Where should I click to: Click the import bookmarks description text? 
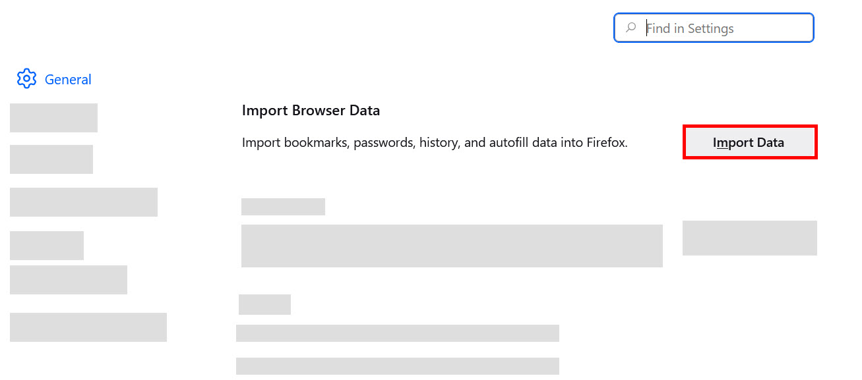(x=435, y=142)
